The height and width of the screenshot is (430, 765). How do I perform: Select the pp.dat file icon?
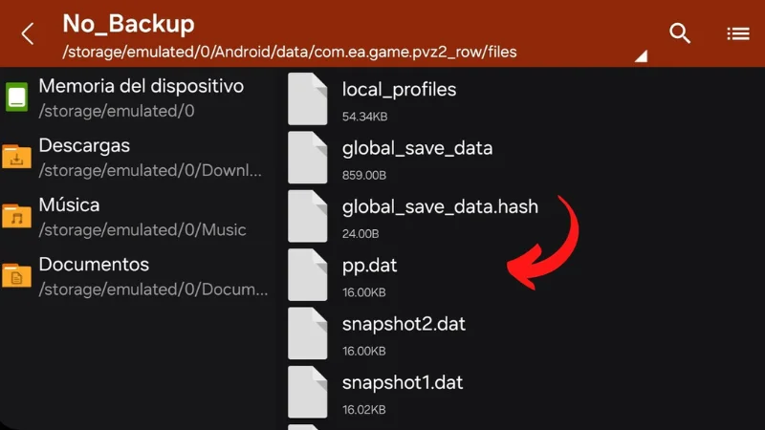307,275
